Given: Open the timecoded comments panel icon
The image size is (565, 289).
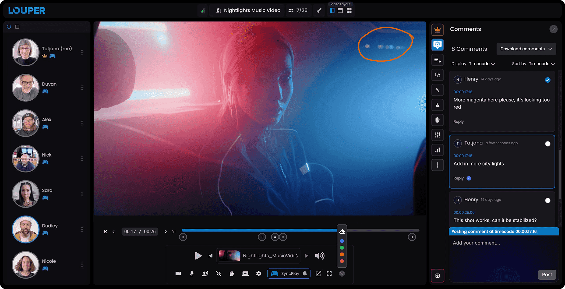Looking at the screenshot, I should click(437, 45).
